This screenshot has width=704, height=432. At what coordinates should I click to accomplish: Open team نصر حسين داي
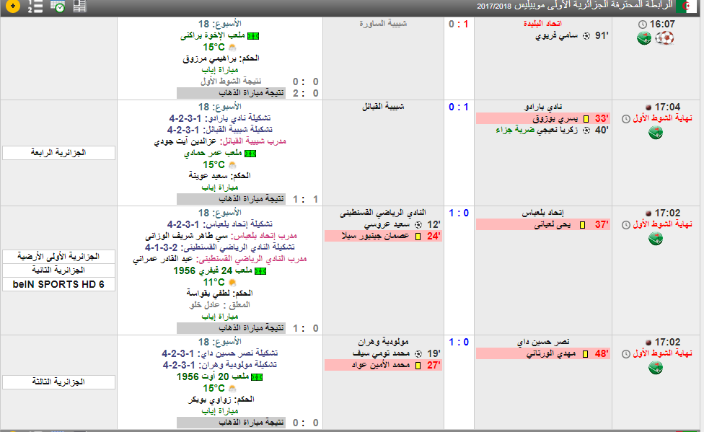(543, 342)
